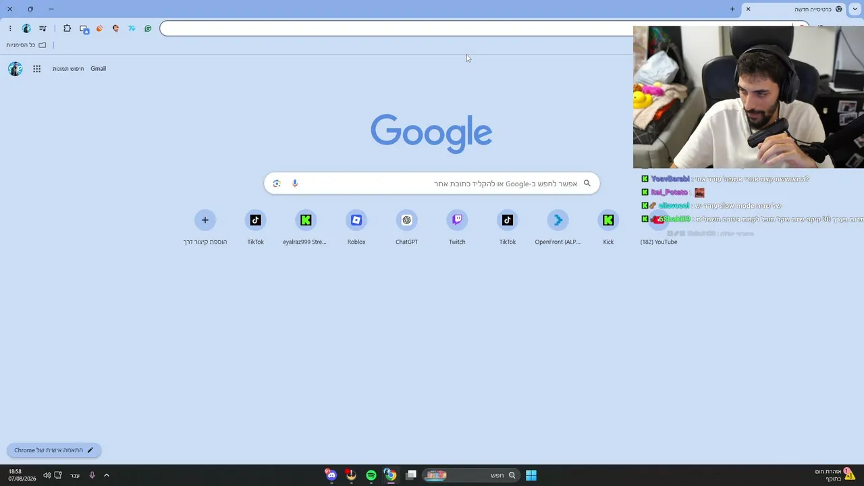Open the All Bookmarks folder (כל הסימניות)
Screen dimensions: 864x486
pos(26,45)
